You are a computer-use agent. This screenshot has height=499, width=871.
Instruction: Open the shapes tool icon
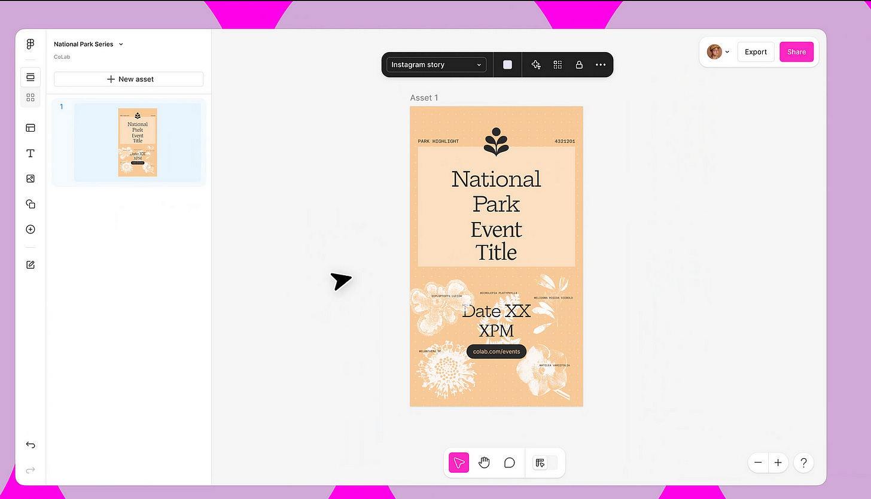(31, 204)
